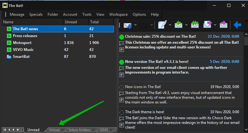
Task: Click the Reply to all double-arrow icon
Action: (195, 25)
